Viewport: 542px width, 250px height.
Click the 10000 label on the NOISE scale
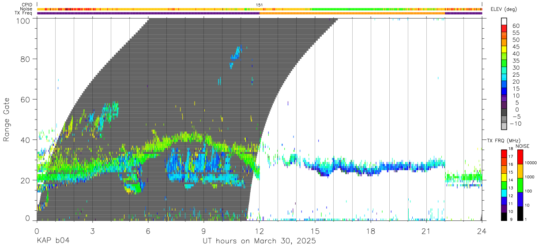[531, 163]
